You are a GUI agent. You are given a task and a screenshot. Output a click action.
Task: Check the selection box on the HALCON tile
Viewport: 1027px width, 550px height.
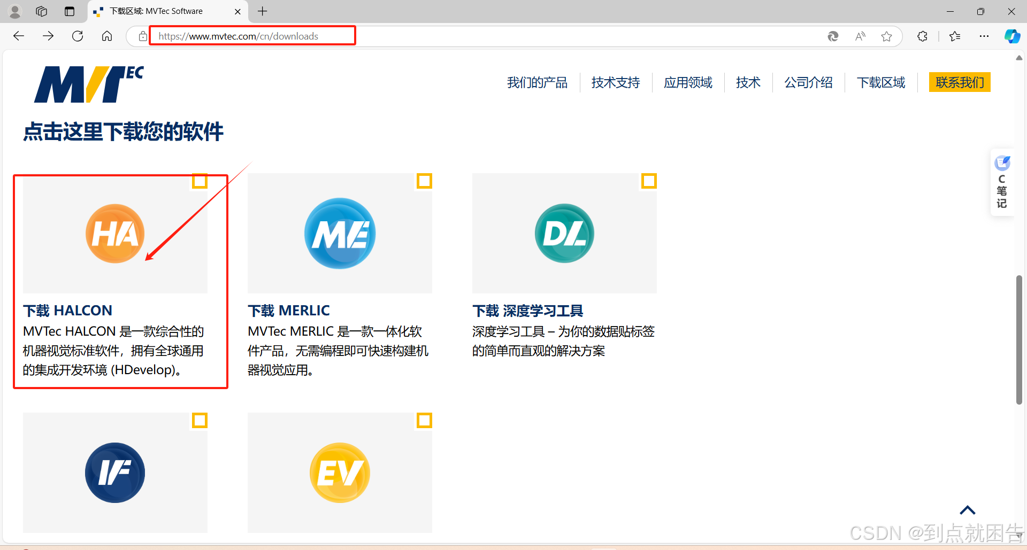pos(200,181)
